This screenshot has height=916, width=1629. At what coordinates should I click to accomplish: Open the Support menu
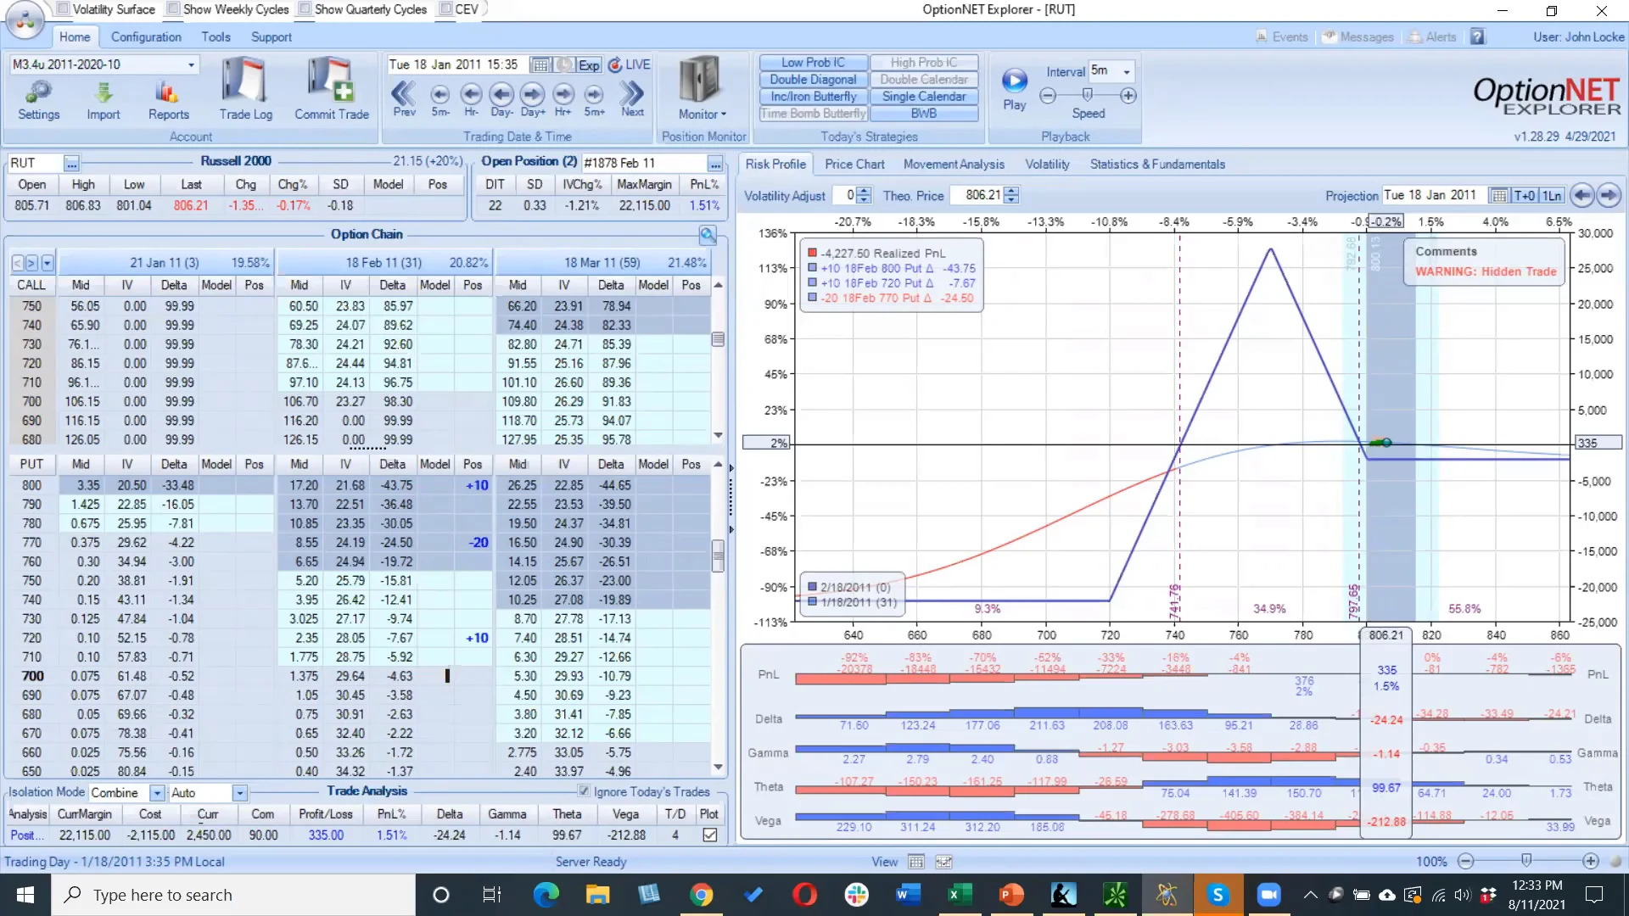(x=271, y=37)
